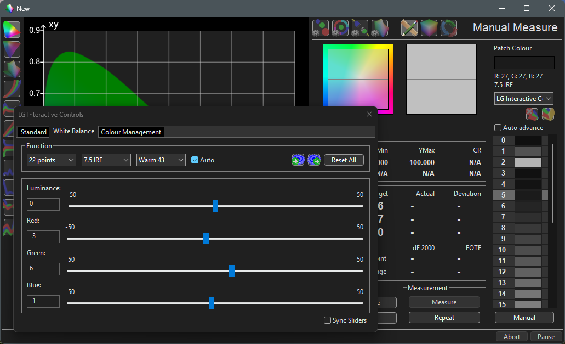
Task: Click the Green slider handle
Action: pyautogui.click(x=232, y=270)
